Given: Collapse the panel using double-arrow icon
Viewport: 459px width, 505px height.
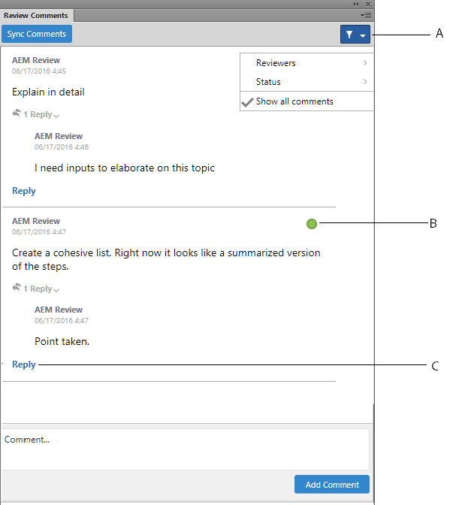Looking at the screenshot, I should click(x=356, y=4).
